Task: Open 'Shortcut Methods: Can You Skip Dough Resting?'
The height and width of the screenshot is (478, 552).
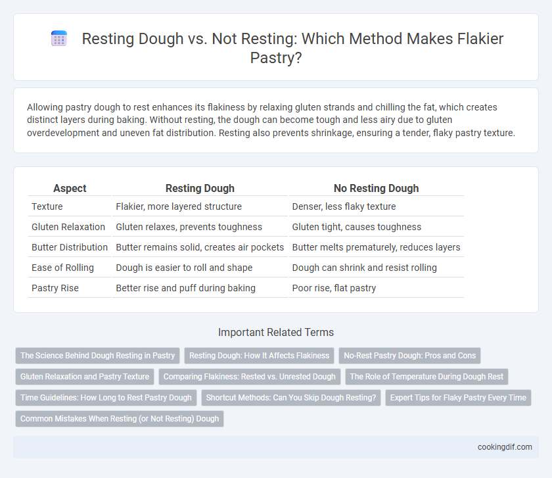Action: (x=291, y=398)
